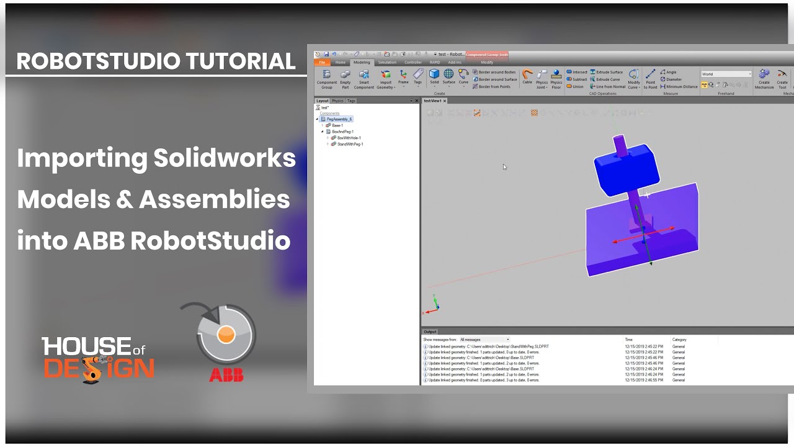Expand the BoxWithHole-1 tree node
The height and width of the screenshot is (447, 794).
(328, 138)
